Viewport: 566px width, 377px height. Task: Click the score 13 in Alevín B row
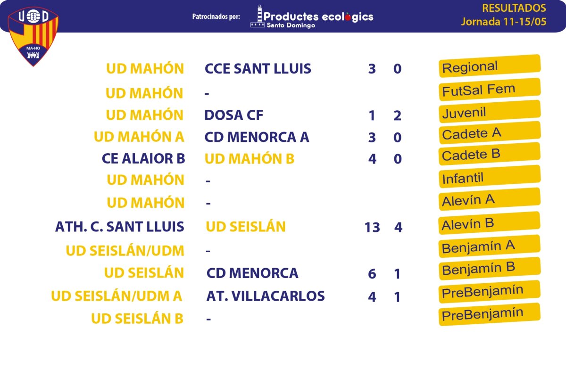[x=372, y=228]
